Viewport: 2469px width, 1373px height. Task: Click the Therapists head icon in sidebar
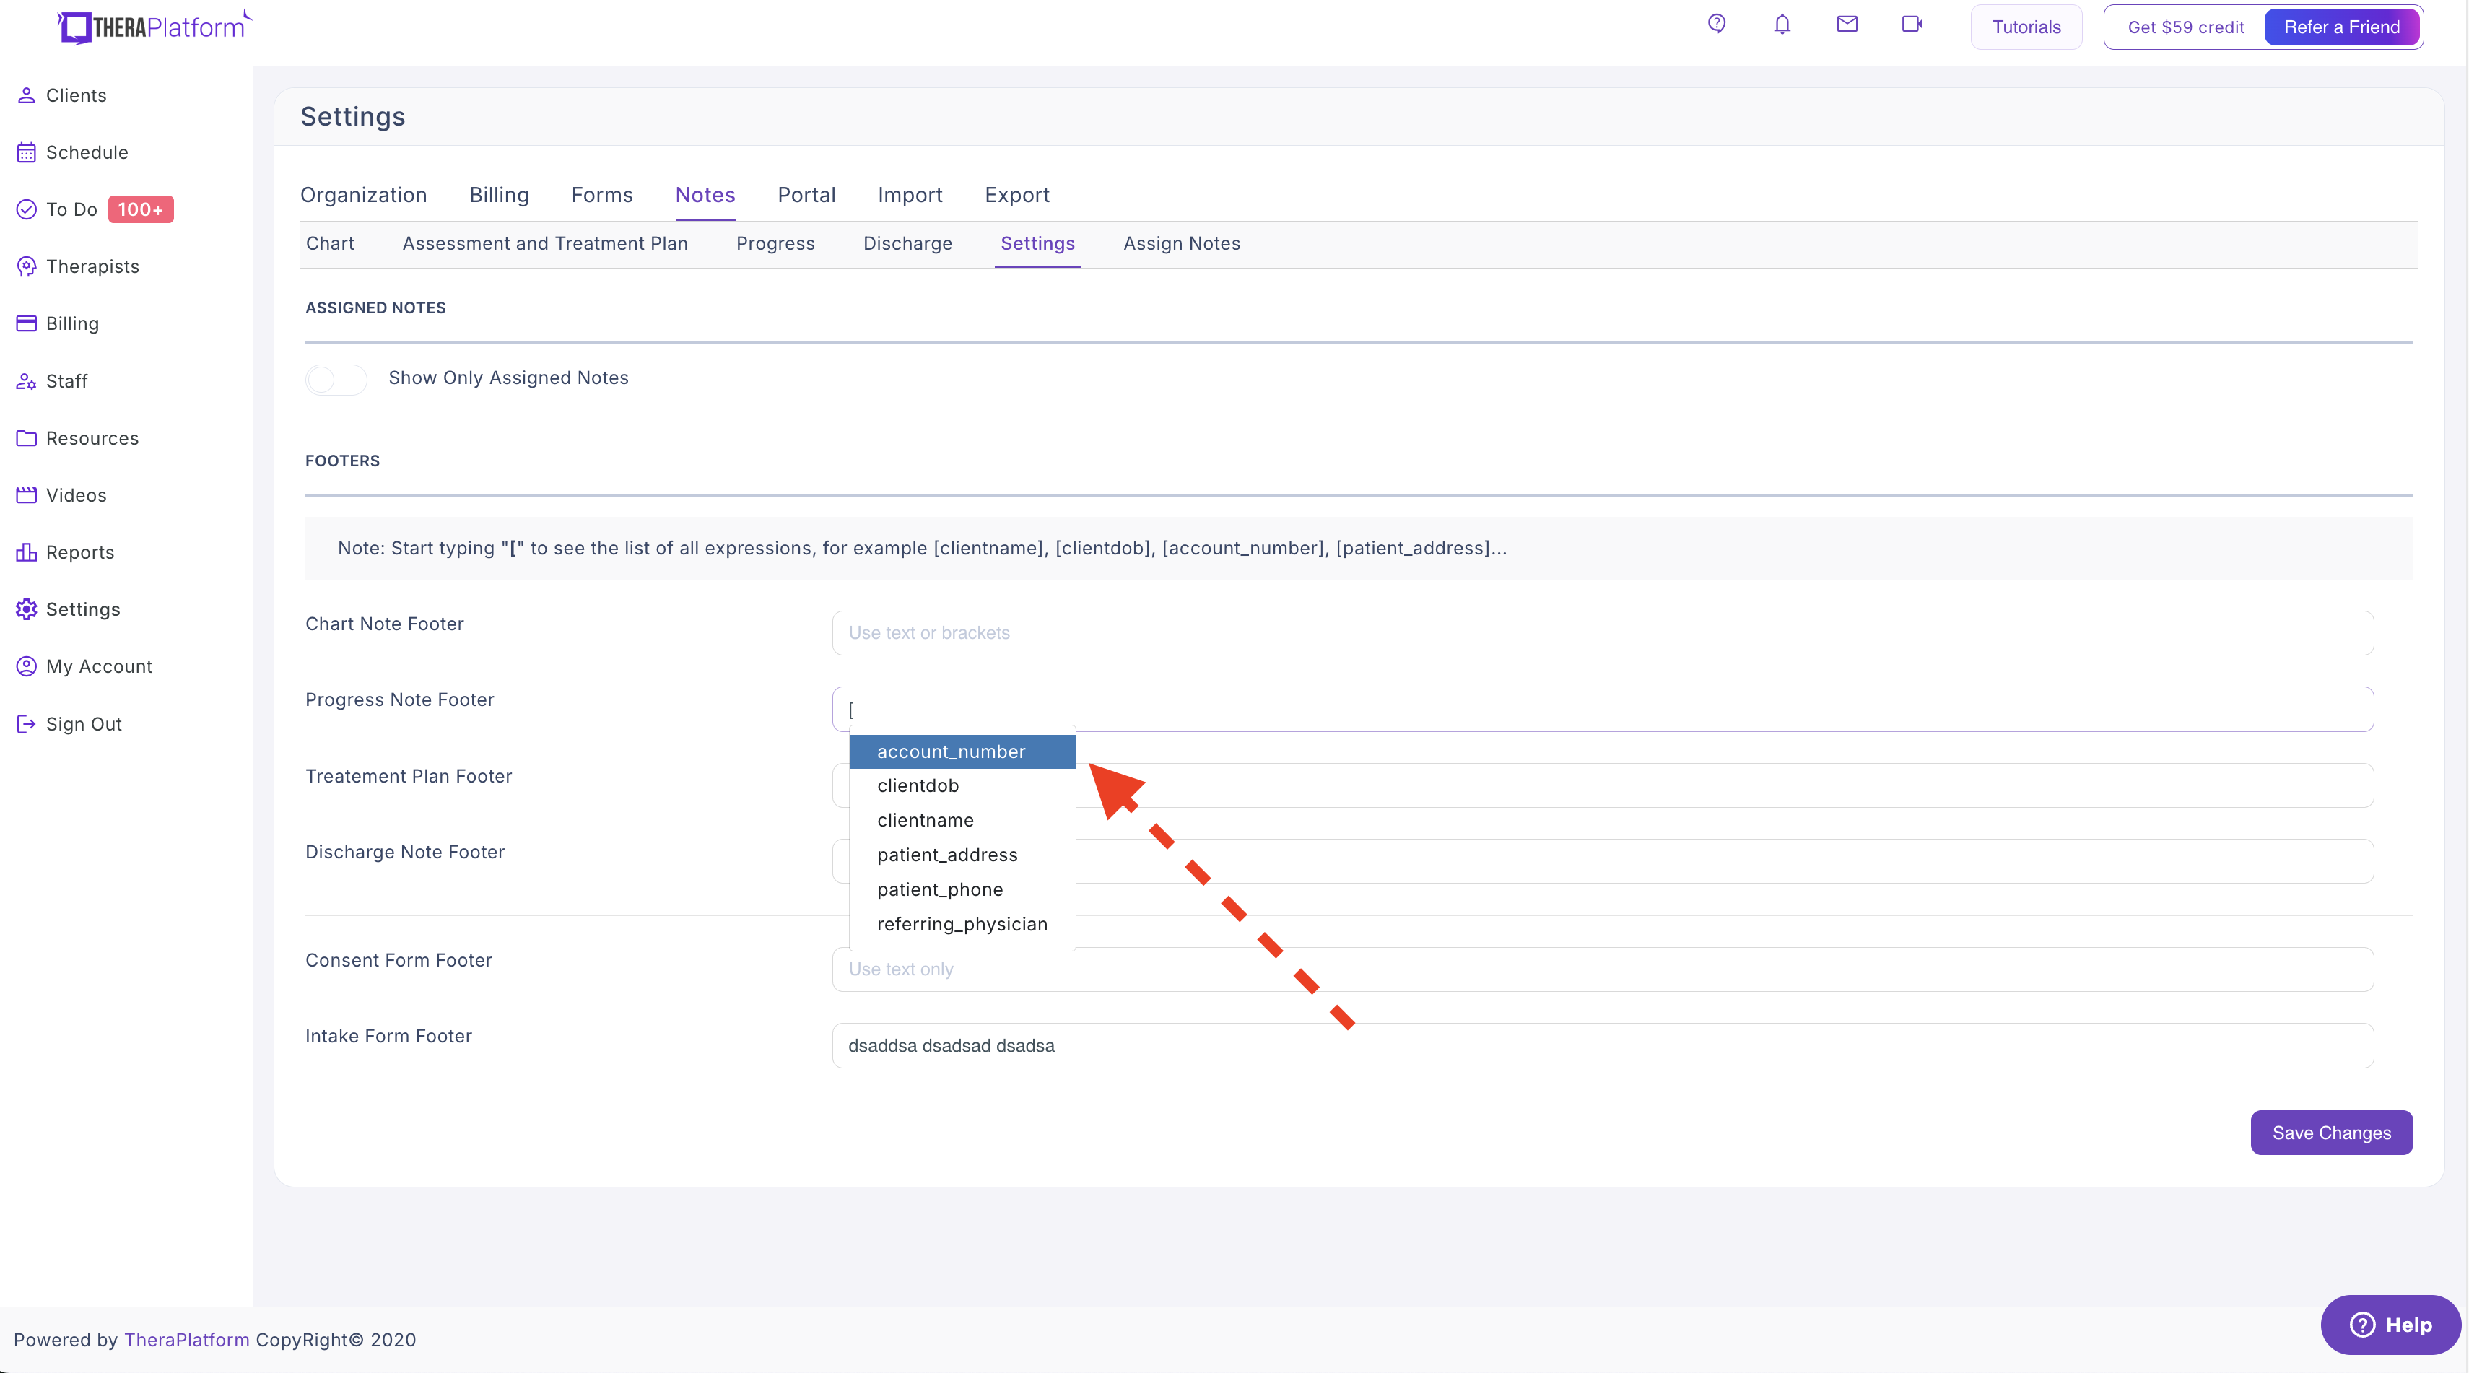(27, 266)
